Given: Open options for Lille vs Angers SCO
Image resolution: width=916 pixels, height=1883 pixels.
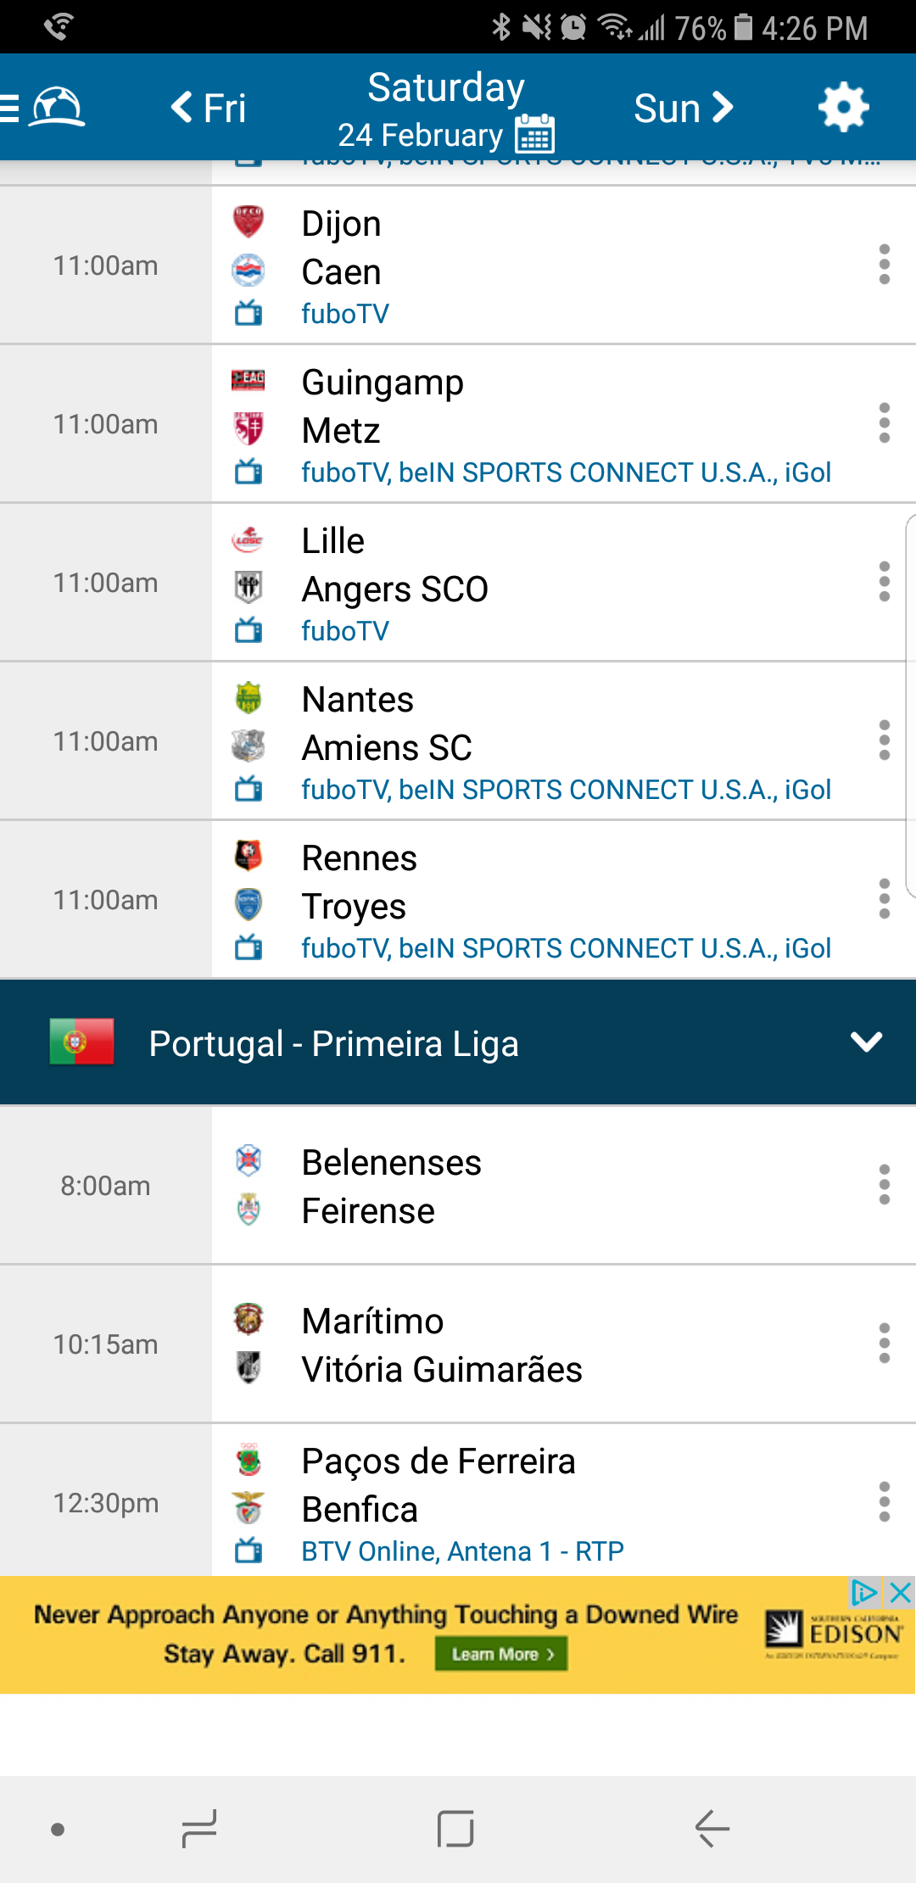Looking at the screenshot, I should point(884,582).
